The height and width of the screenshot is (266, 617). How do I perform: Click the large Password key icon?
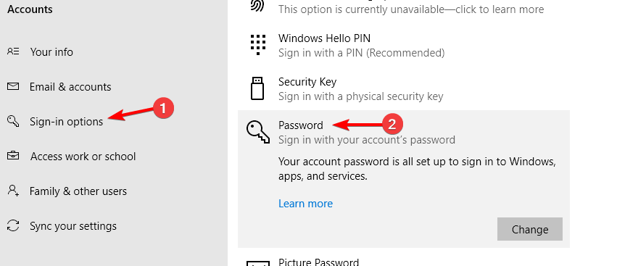click(x=257, y=132)
